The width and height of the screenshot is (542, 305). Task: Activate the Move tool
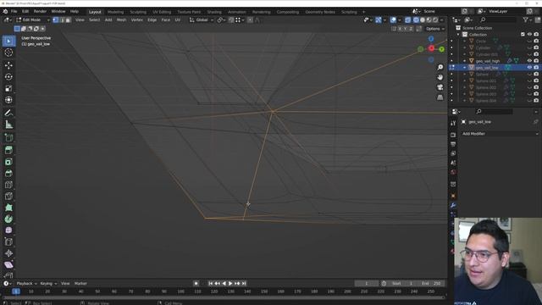coord(8,65)
